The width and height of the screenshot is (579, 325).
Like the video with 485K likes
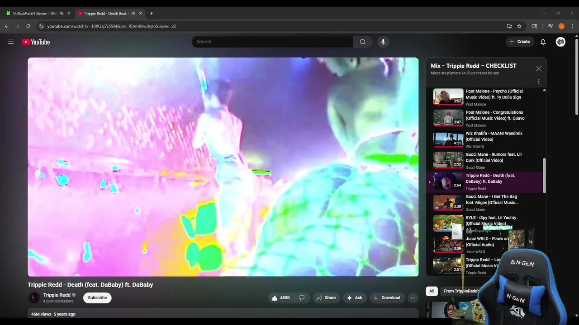tap(280, 298)
